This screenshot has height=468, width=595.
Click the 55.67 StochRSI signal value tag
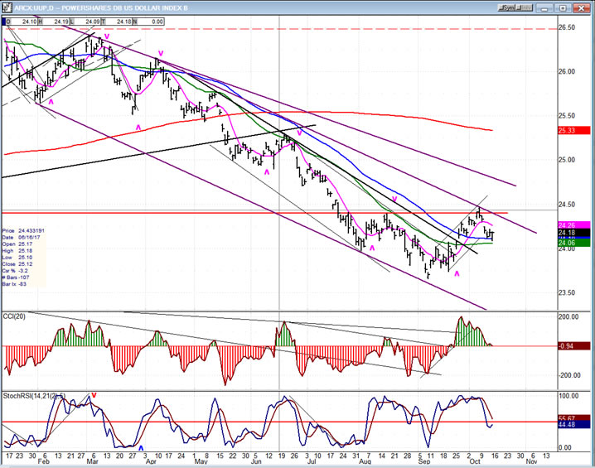click(574, 418)
